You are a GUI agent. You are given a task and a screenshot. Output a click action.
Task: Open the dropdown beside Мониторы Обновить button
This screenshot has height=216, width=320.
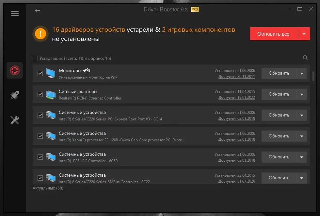point(302,73)
